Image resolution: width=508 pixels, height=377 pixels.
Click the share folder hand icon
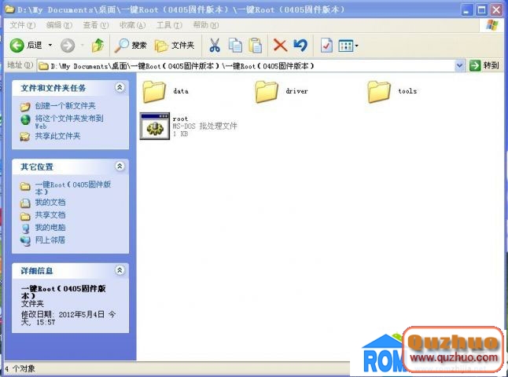[25, 137]
